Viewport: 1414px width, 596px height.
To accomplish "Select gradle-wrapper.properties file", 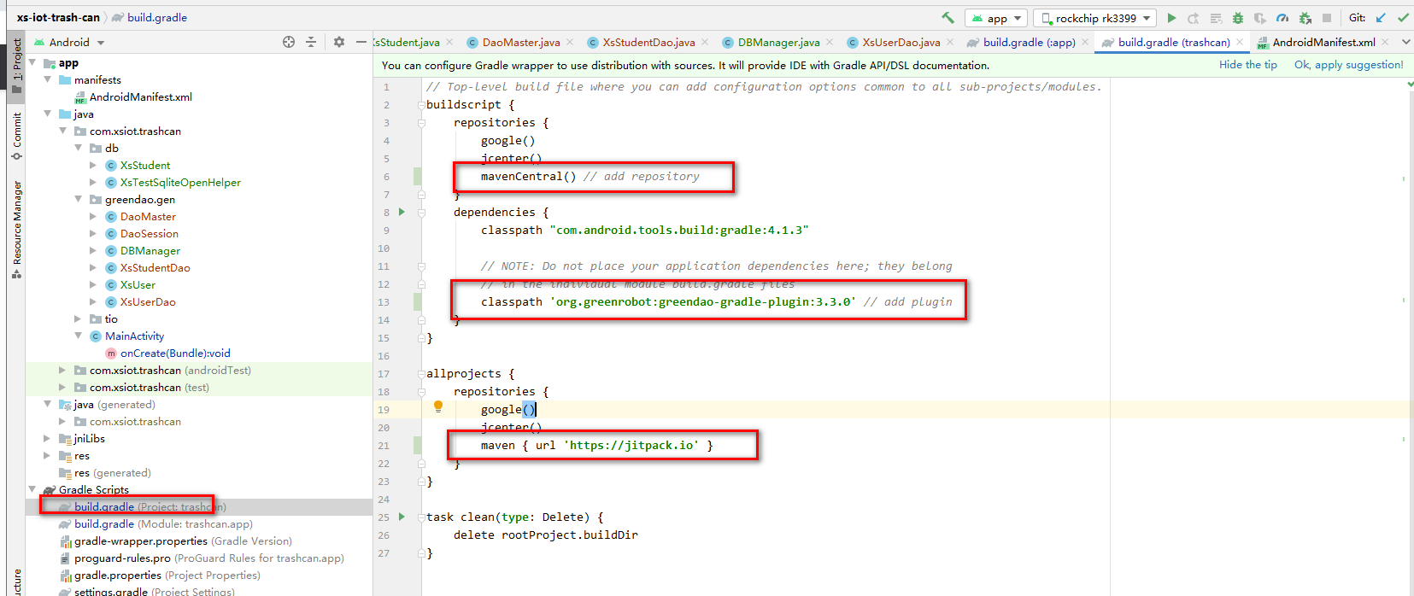I will pyautogui.click(x=175, y=540).
